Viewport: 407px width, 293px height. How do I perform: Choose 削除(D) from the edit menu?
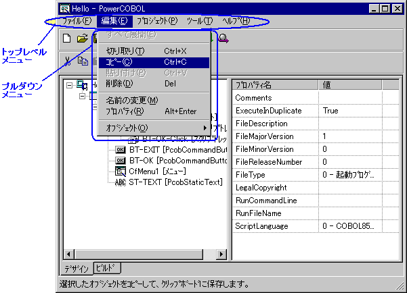click(x=154, y=84)
